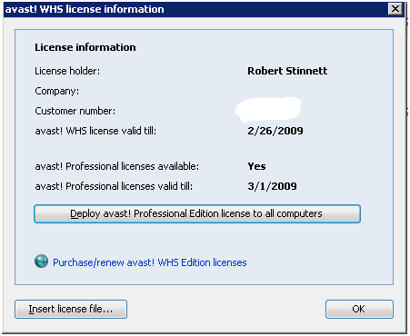Image resolution: width=410 pixels, height=336 pixels.
Task: Click the Customer number label
Action: (x=75, y=111)
